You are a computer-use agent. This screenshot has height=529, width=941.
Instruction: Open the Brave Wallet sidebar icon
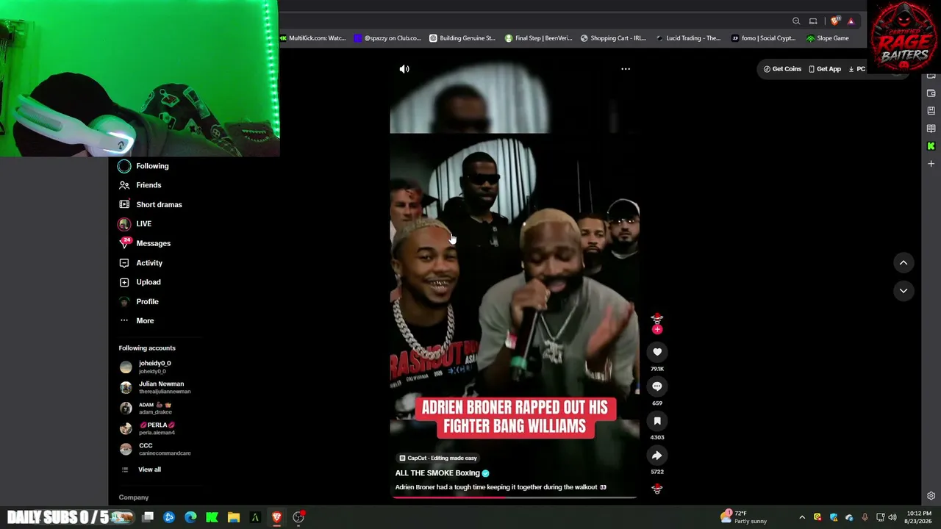point(931,93)
